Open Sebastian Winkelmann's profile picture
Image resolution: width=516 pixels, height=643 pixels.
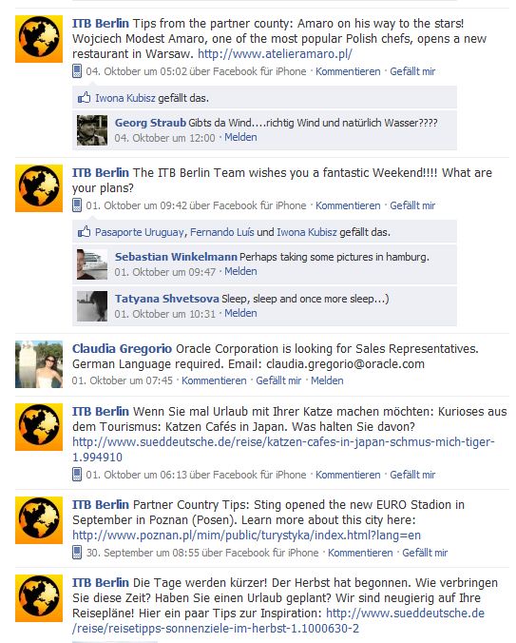(92, 264)
